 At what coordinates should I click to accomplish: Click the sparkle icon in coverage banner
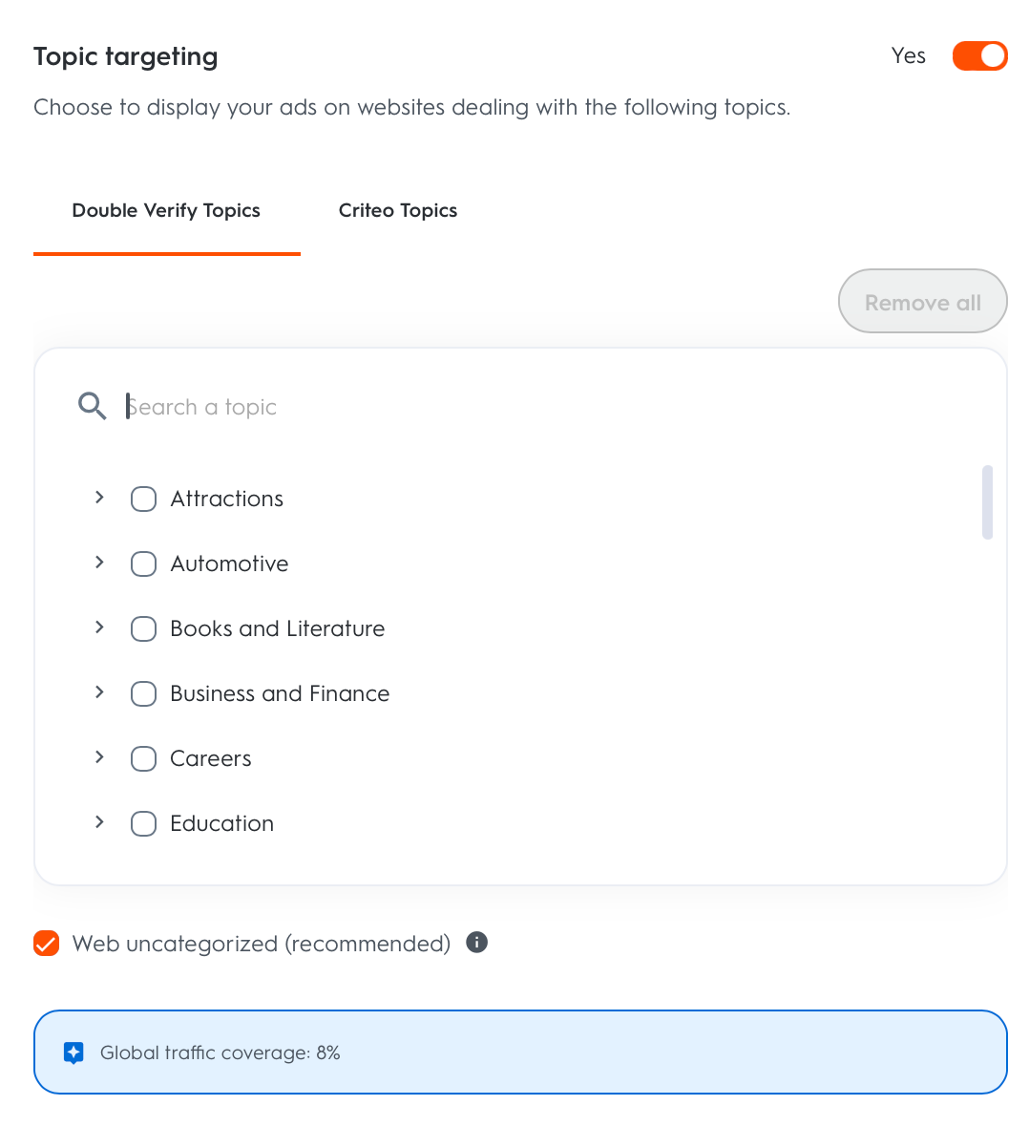pos(73,1053)
